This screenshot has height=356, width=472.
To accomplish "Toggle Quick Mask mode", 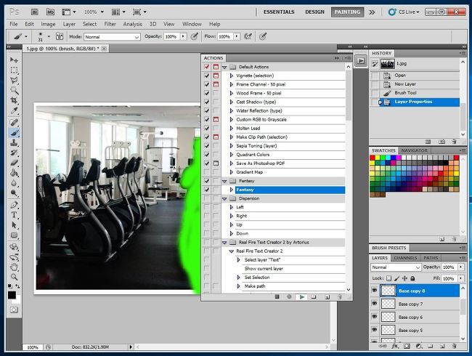I will pyautogui.click(x=14, y=310).
